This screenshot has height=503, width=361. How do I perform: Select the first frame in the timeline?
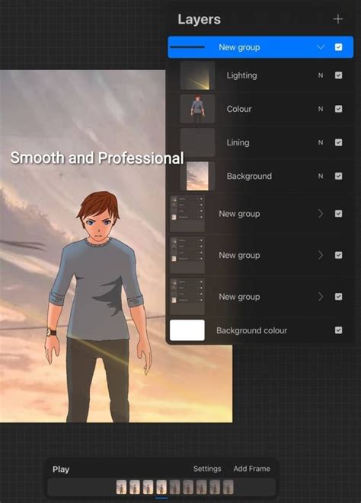pyautogui.click(x=121, y=487)
